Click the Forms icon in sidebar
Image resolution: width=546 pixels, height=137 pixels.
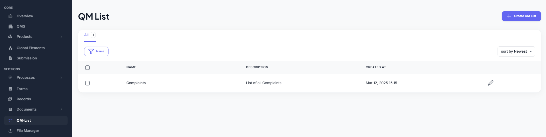click(x=11, y=89)
